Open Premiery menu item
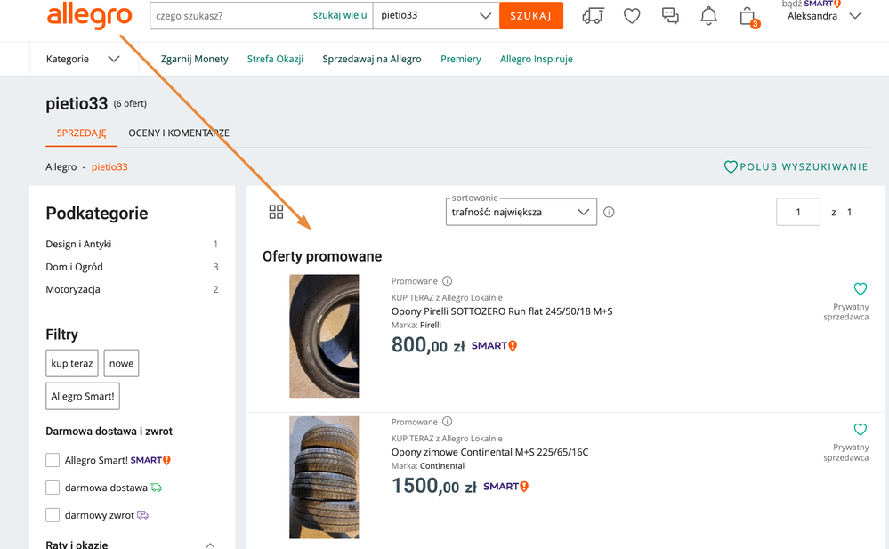The image size is (889, 549). [460, 59]
